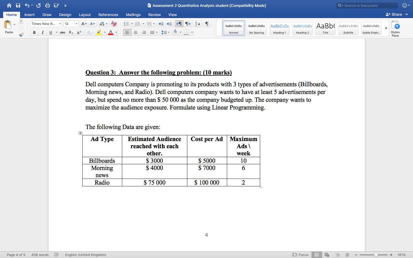Select the Format Painter tool

(x=21, y=35)
